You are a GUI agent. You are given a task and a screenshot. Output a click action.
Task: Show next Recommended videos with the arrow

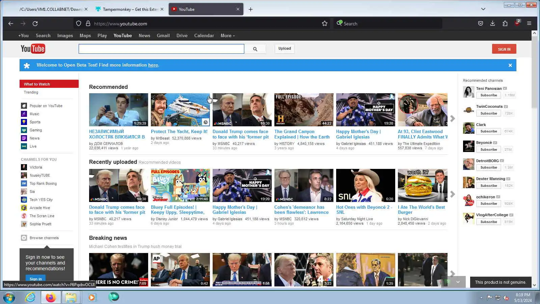pyautogui.click(x=453, y=119)
